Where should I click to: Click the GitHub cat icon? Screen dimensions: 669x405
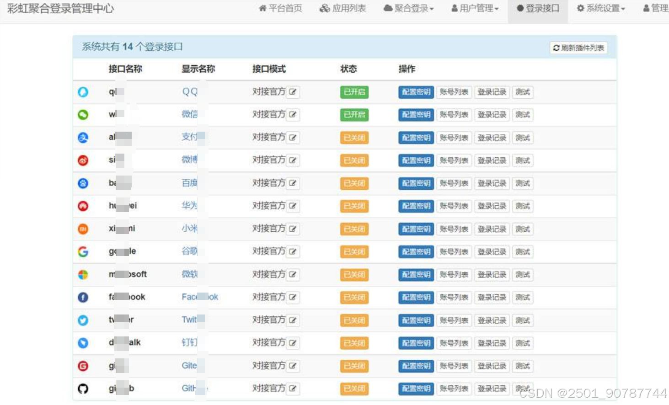[83, 389]
